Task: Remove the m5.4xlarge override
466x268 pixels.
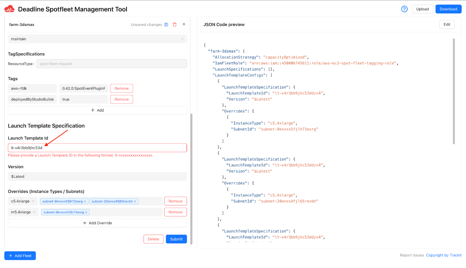Action: click(176, 212)
